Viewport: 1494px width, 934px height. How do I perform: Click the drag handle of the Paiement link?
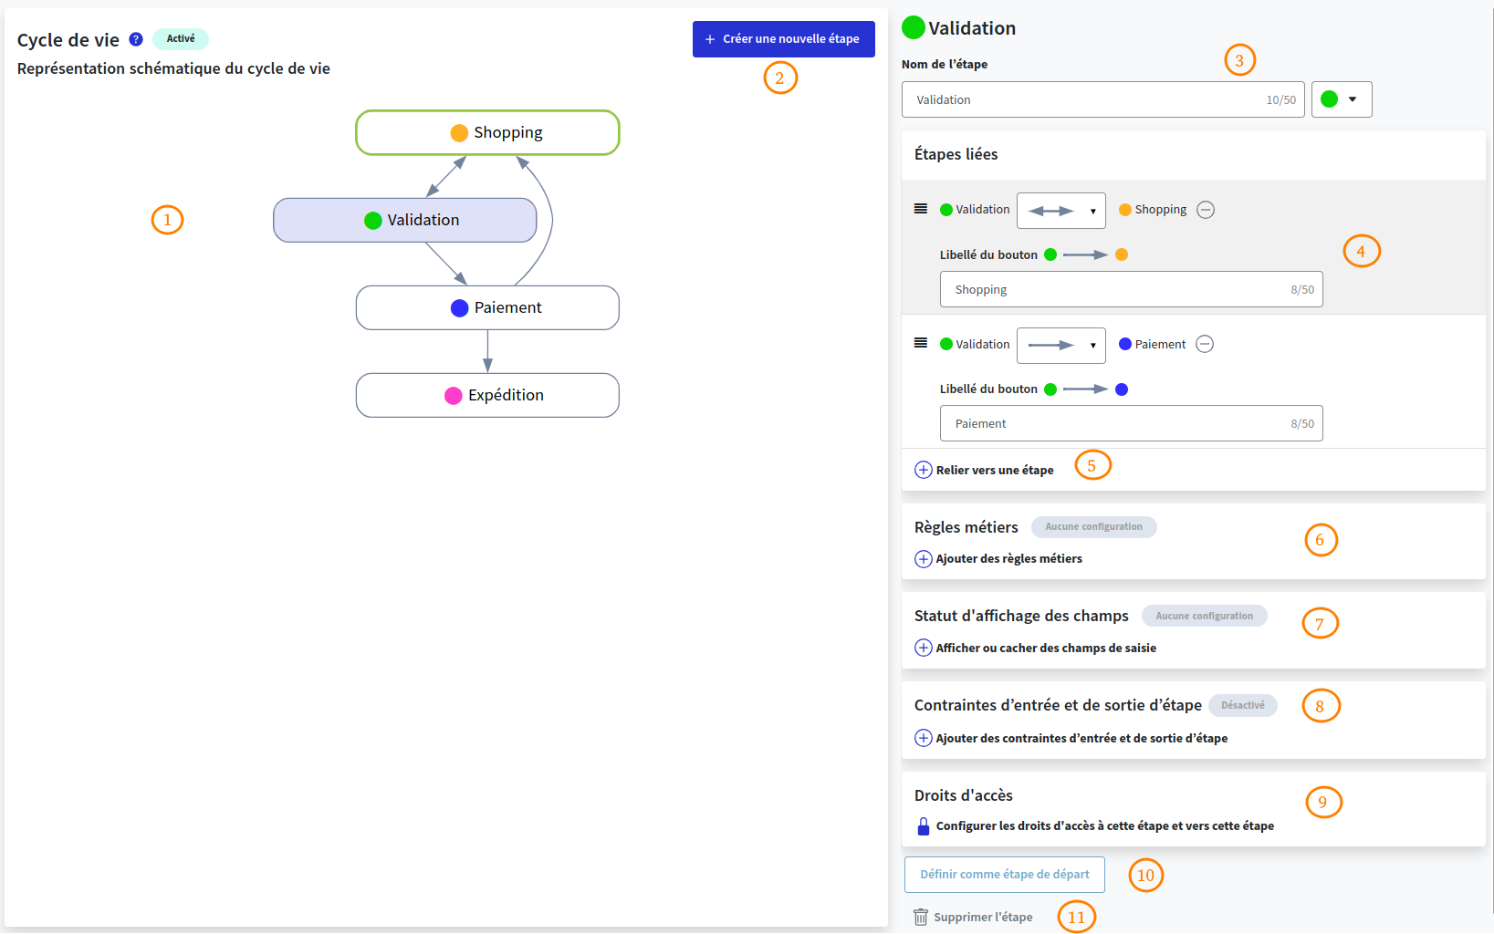pyautogui.click(x=920, y=343)
